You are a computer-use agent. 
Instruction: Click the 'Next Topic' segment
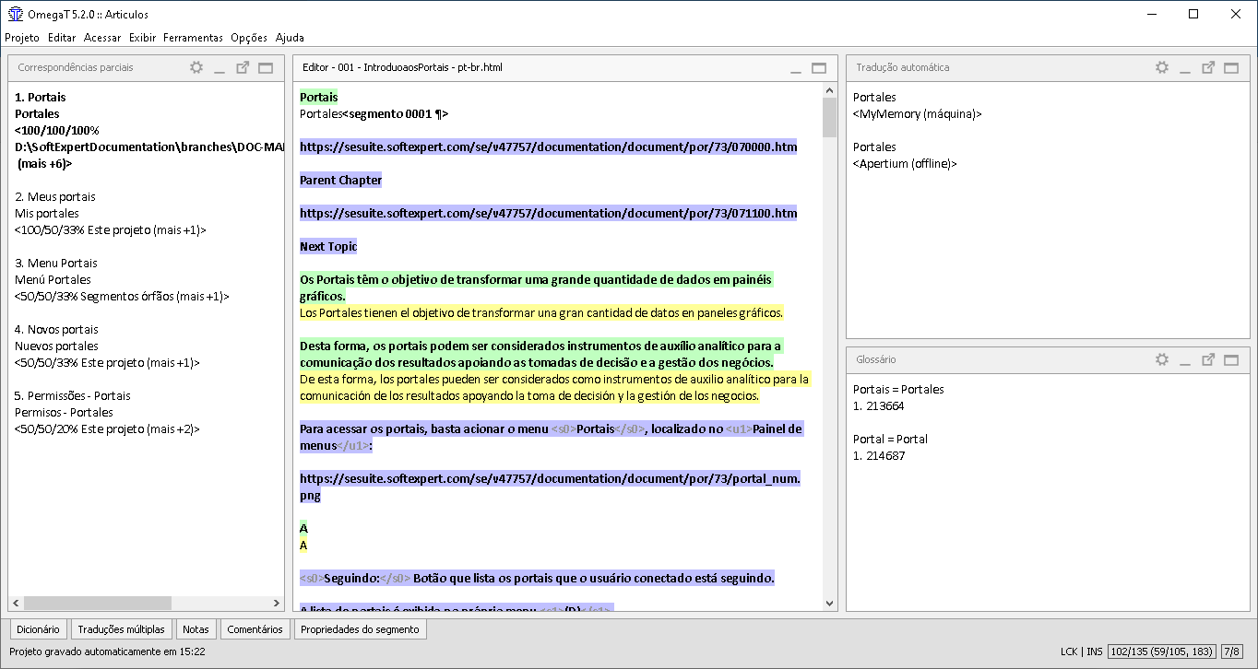point(328,246)
